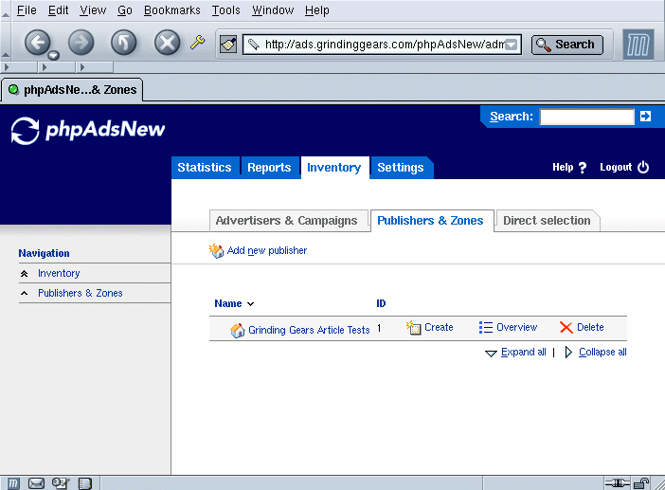
Task: Click the online/offline connection icon
Action: [x=618, y=482]
